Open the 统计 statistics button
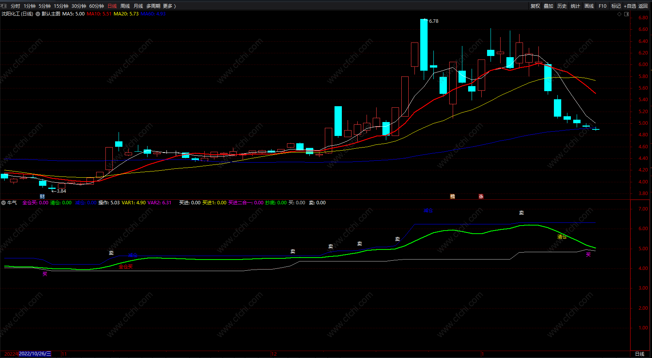Screen dimensions: 652x358 click(576, 6)
